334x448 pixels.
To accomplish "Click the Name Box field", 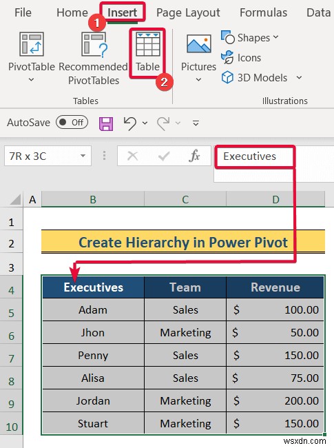I will (x=48, y=156).
